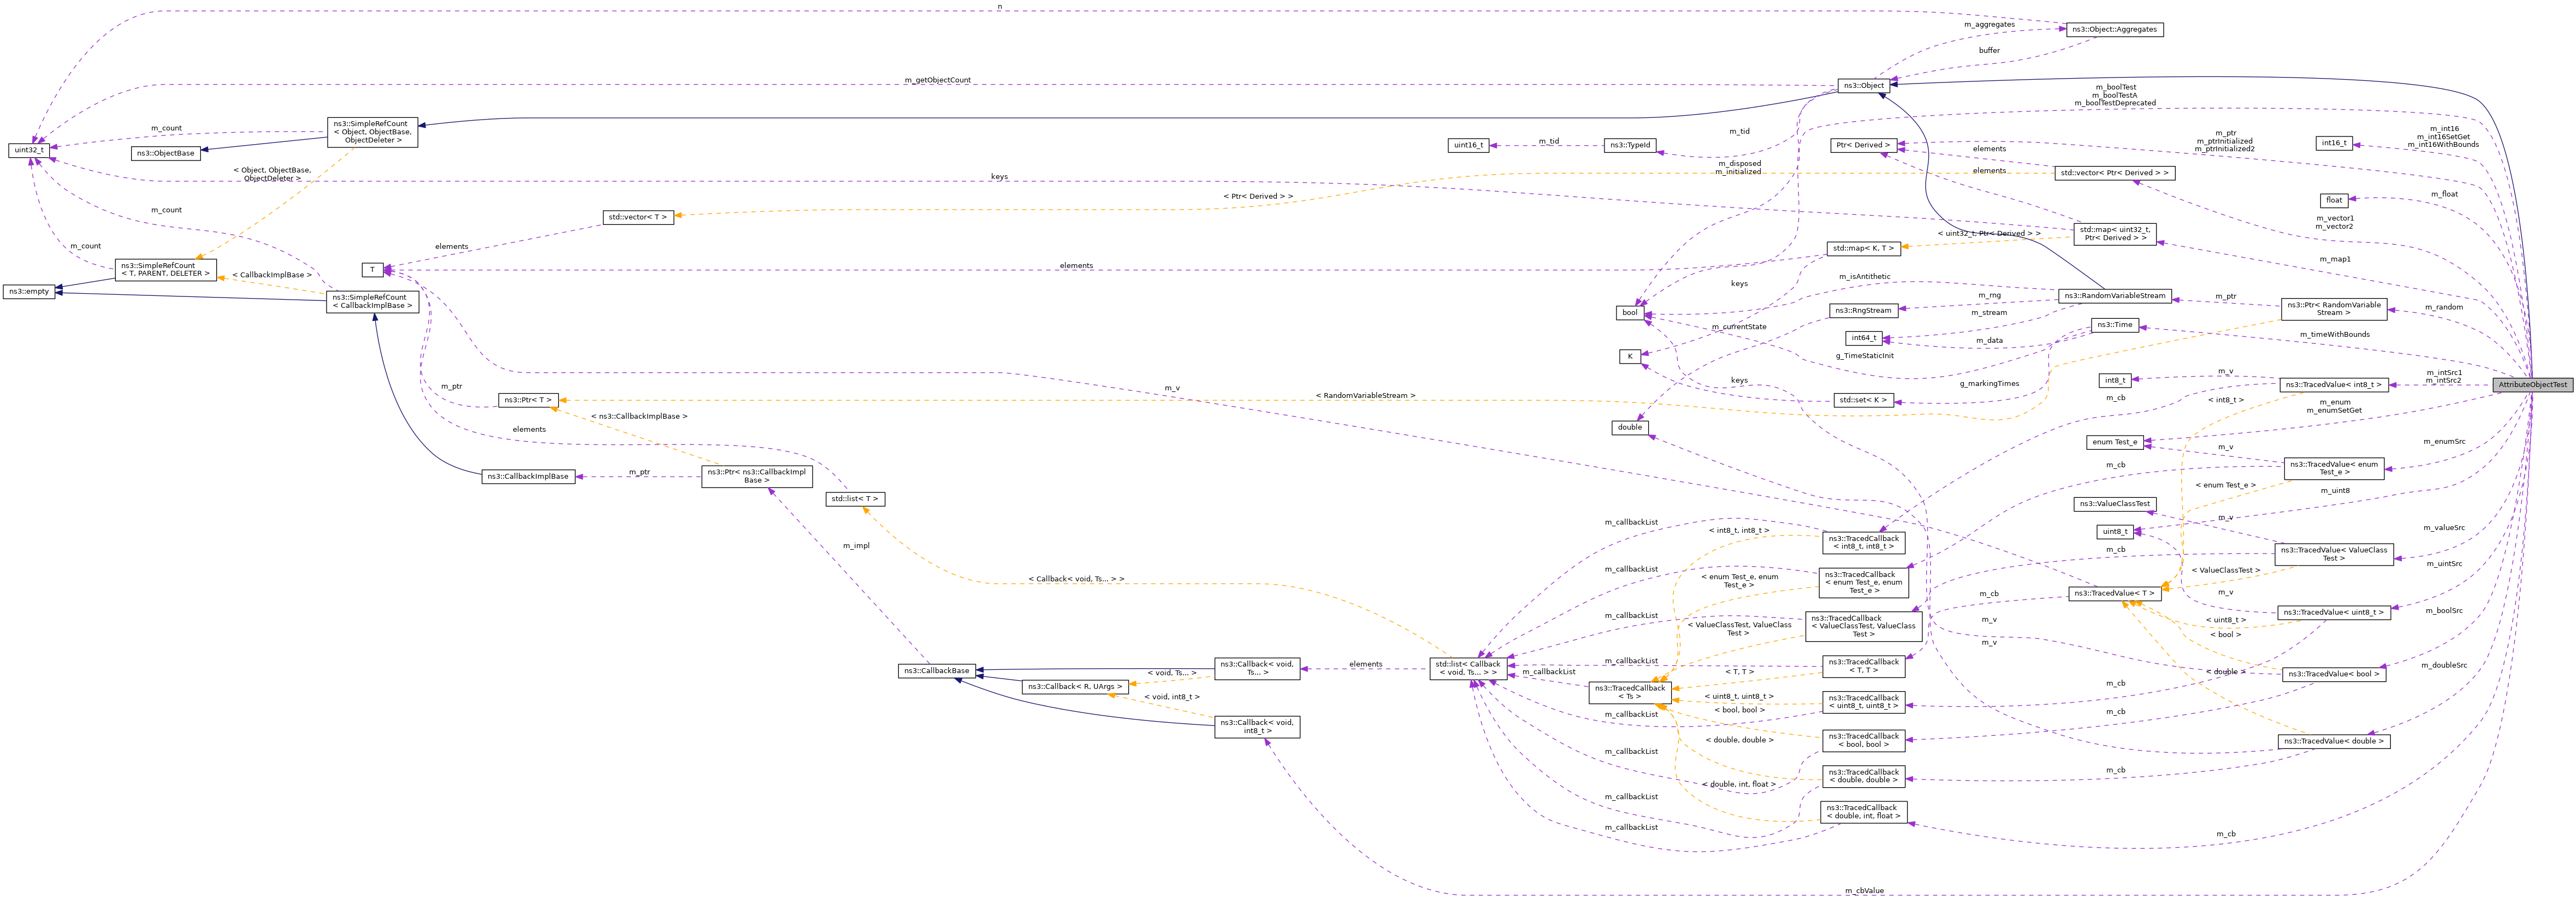Screen dimensions: 2576x898
Task: Click the ns3::Ptr< ns3::CallbackImplBase > node
Action: (x=756, y=476)
